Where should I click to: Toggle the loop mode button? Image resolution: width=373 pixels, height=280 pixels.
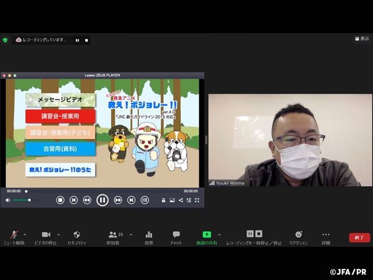point(145,200)
